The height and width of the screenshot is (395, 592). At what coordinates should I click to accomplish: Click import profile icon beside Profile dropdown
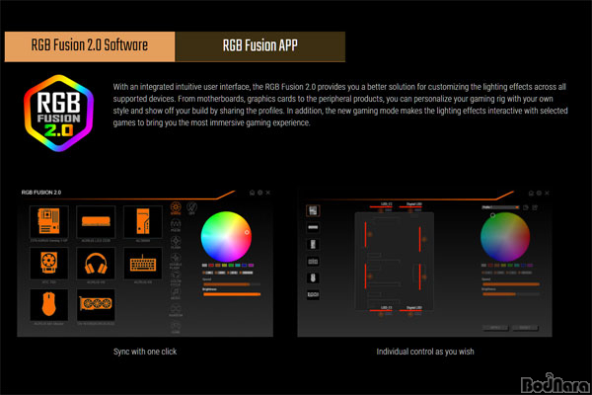click(526, 207)
